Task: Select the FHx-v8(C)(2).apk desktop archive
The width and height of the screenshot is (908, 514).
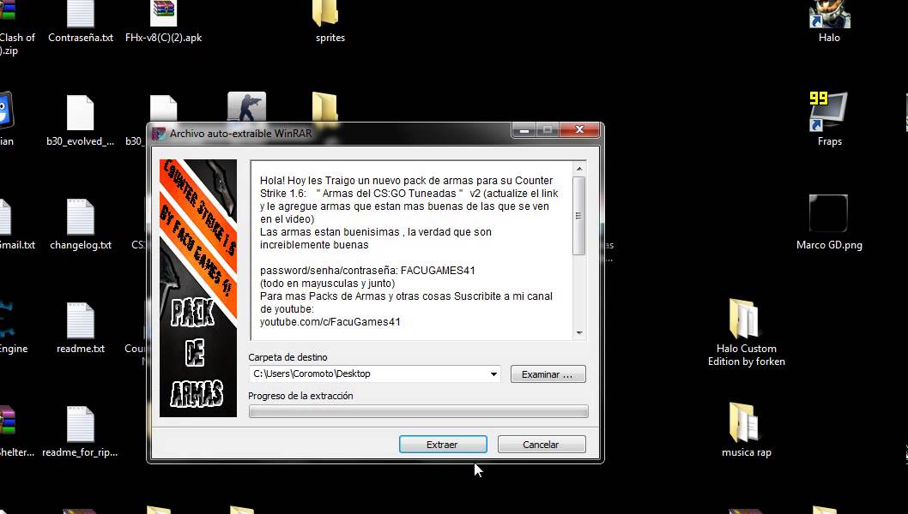Action: [x=163, y=23]
